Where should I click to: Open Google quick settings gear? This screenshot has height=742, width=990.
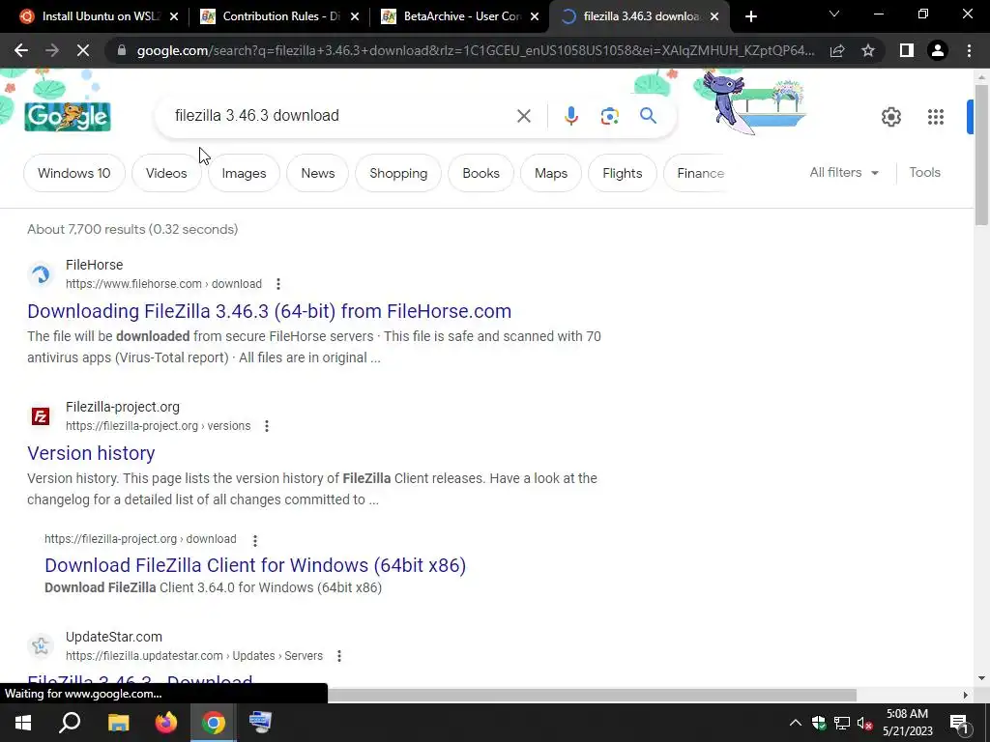890,117
